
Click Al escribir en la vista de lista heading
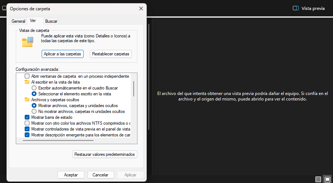point(55,82)
